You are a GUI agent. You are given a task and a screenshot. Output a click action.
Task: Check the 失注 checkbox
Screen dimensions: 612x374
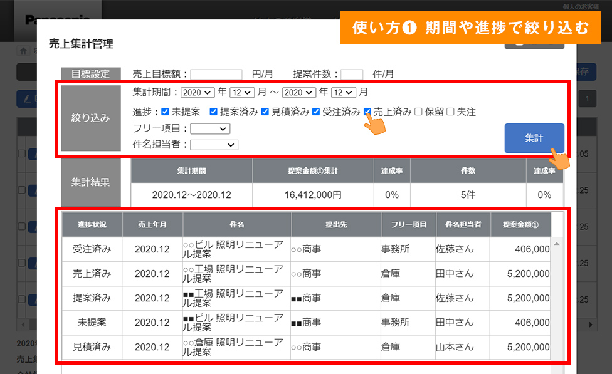pos(450,112)
